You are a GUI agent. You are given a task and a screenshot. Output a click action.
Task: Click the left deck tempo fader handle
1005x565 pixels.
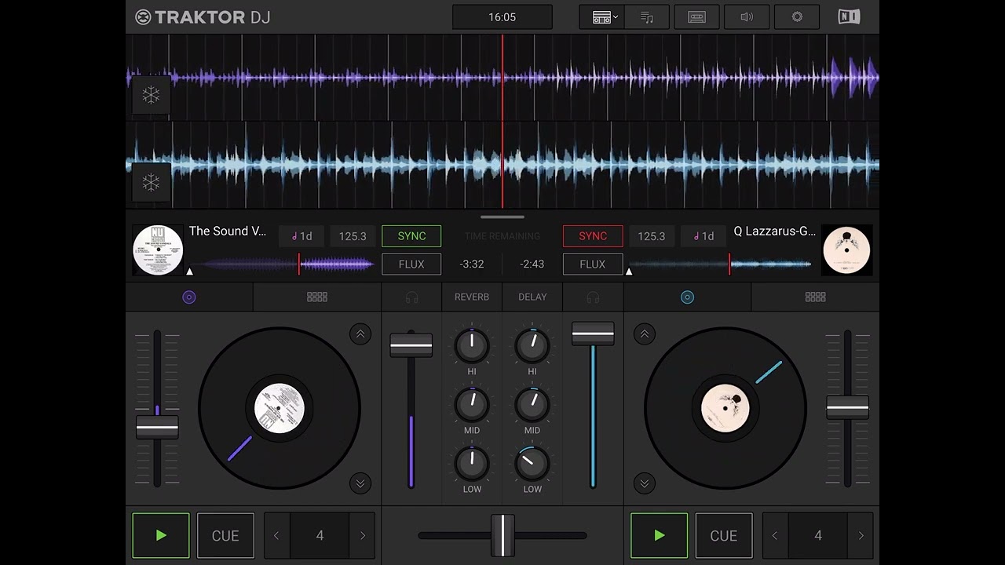point(157,428)
